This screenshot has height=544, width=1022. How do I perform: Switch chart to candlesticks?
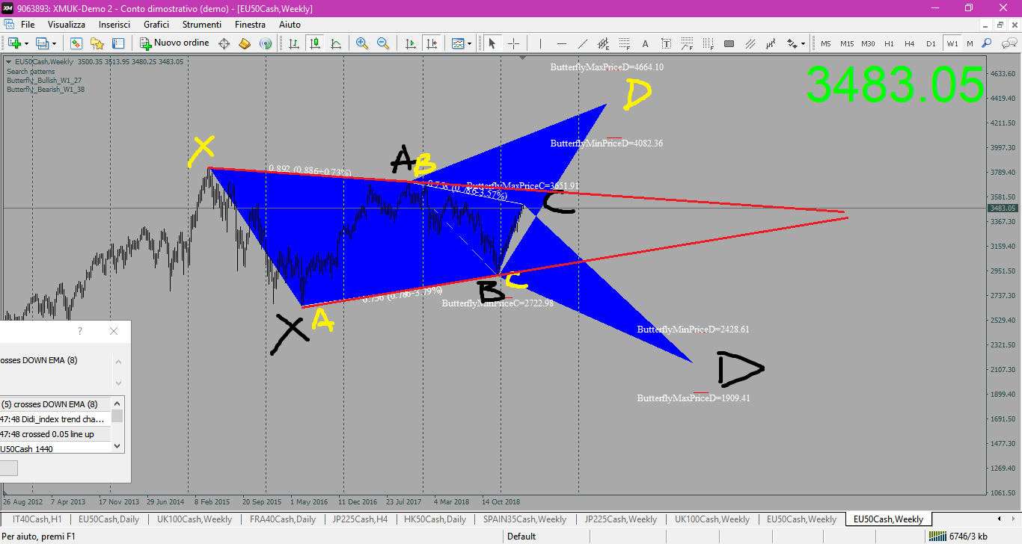[315, 43]
